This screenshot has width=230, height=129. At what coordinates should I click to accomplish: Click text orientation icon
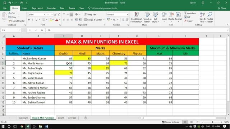77,14
